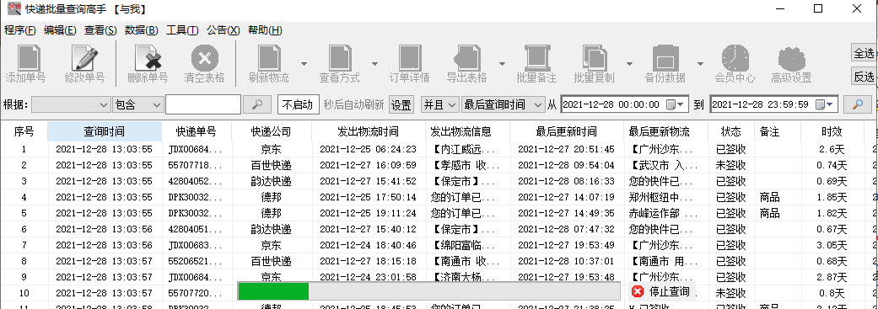Open the 根据 field combo box

click(x=71, y=104)
